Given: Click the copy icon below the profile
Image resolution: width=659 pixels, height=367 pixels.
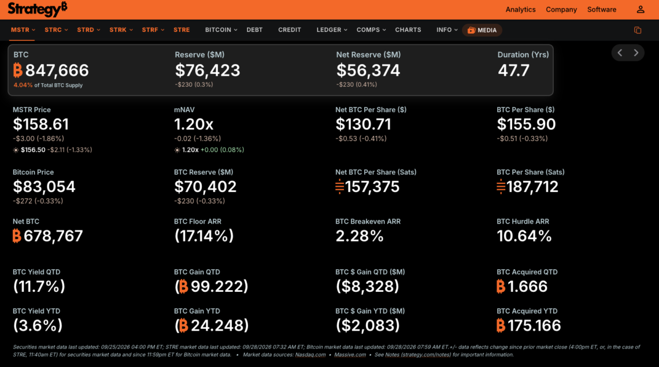Looking at the screenshot, I should coord(638,30).
